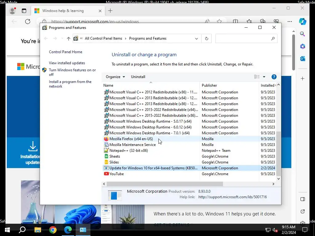Select Microsoft Visual C++ 2015-2022 Redistributable (x86) row
This screenshot has height=236, width=315.
pyautogui.click(x=189, y=116)
